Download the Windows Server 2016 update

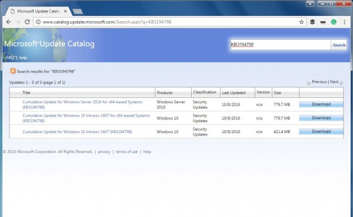coord(321,104)
